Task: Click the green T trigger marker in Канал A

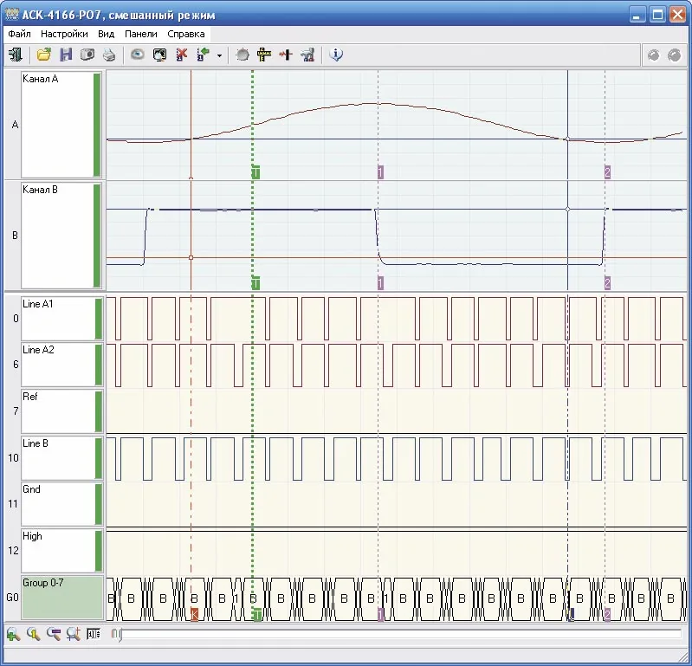Action: point(255,172)
